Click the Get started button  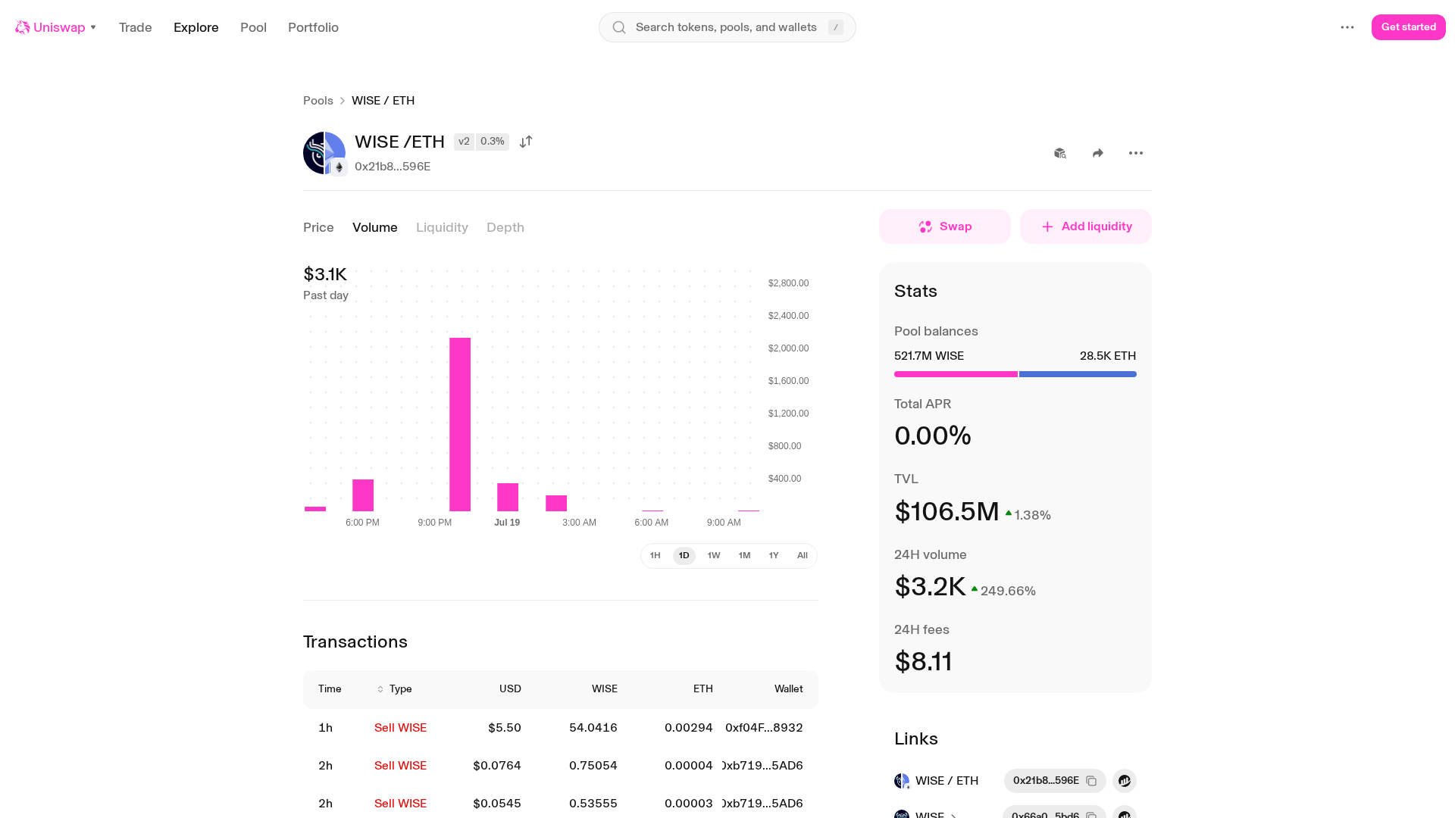(x=1409, y=27)
